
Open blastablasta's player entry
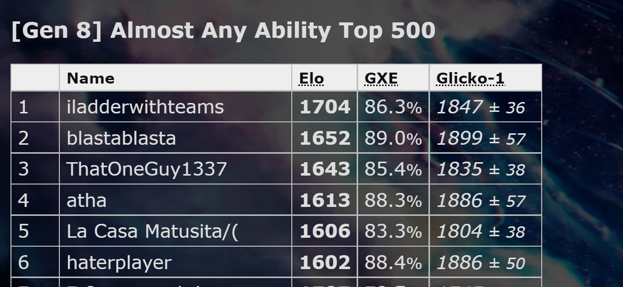pos(121,138)
